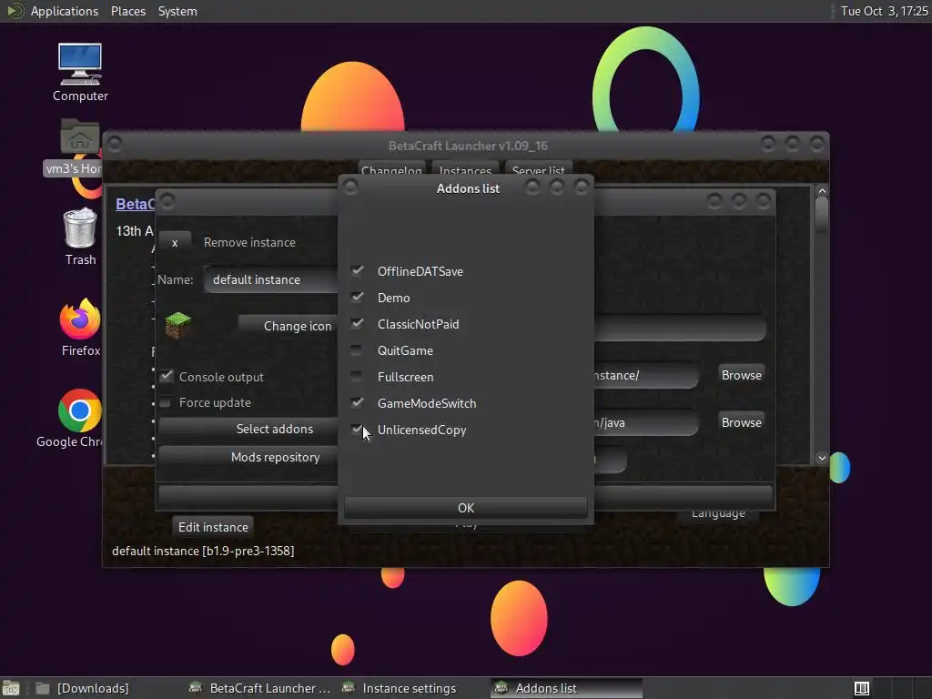Maximize the Addons list window
Image resolution: width=932 pixels, height=699 pixels.
[x=557, y=187]
